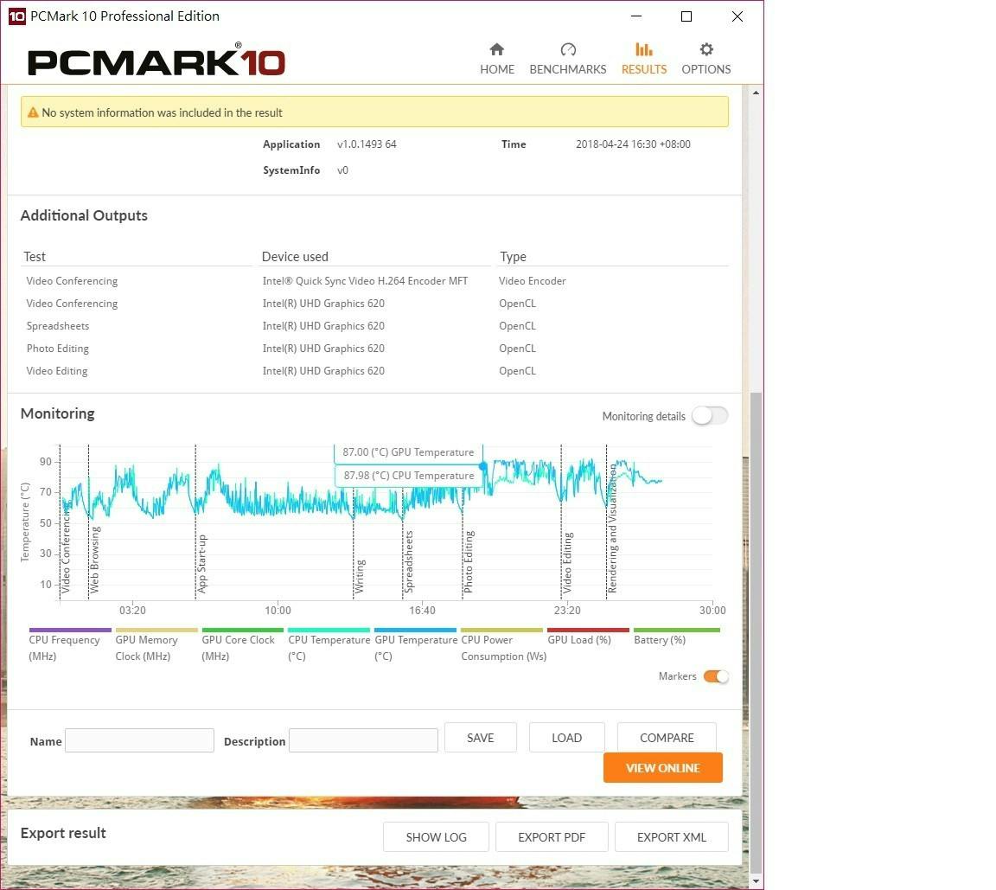The width and height of the screenshot is (996, 890).
Task: Click the Test column header
Action: [x=35, y=257]
